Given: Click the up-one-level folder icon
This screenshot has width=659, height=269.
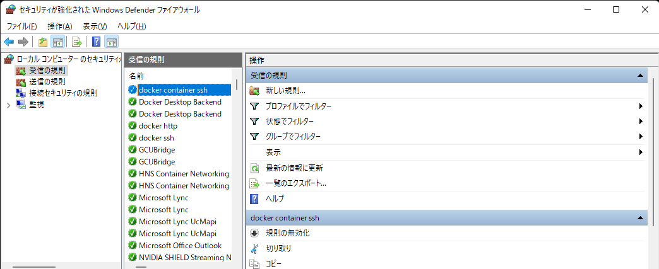Looking at the screenshot, I should coord(42,42).
